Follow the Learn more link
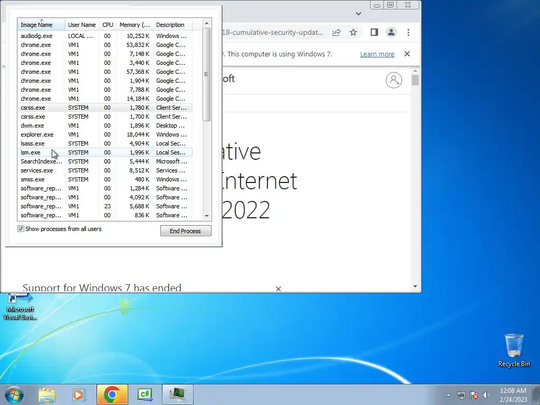This screenshot has width=540, height=405. point(377,54)
